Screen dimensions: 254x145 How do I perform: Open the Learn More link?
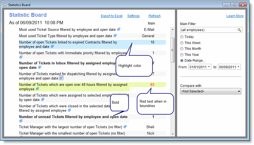(x=235, y=16)
